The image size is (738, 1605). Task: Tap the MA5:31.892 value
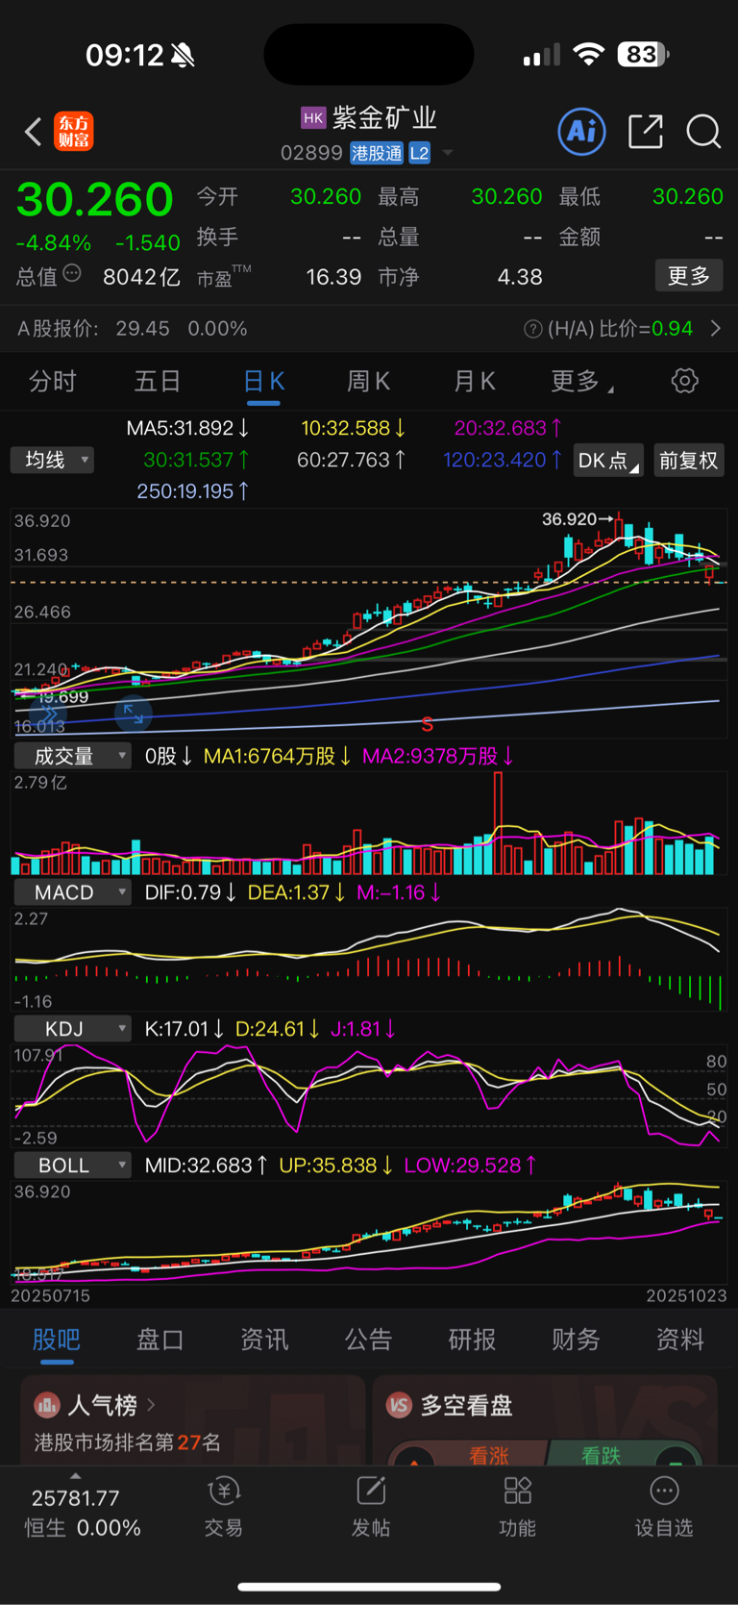click(187, 428)
